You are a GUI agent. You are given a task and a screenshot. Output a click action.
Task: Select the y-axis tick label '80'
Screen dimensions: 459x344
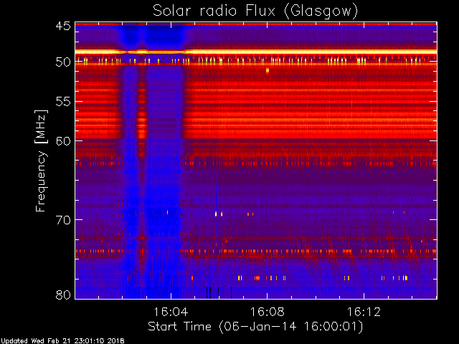click(63, 295)
